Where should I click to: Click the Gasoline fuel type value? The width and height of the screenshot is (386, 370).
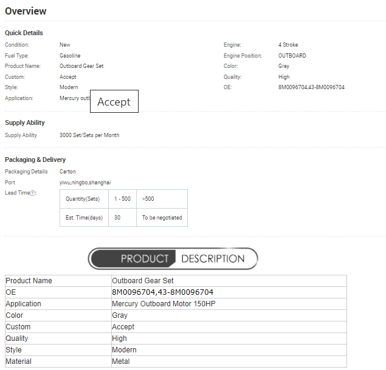(70, 56)
